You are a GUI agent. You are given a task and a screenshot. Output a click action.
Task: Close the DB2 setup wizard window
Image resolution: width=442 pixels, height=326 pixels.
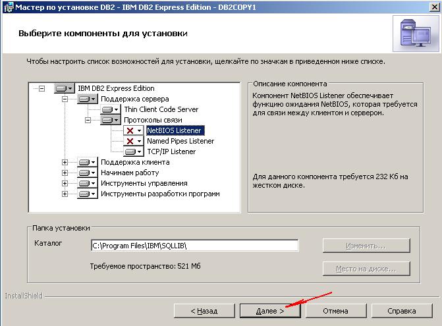click(x=435, y=7)
